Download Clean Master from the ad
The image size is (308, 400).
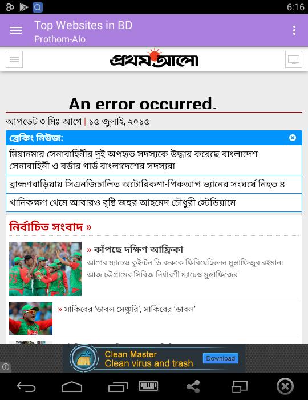pyautogui.click(x=220, y=358)
